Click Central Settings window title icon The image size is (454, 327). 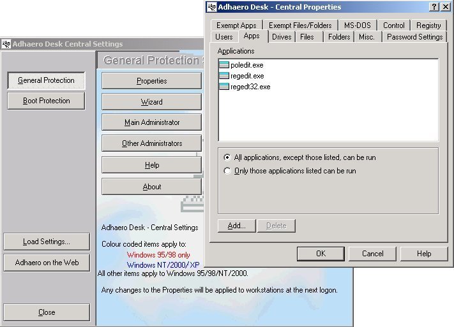tap(6, 44)
